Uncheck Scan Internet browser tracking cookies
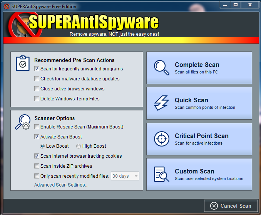261x215 pixels. point(37,156)
